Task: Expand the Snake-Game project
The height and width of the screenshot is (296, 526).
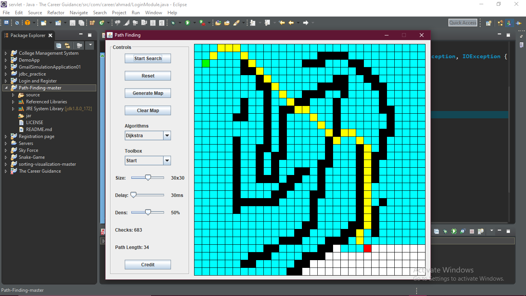Action: (x=6, y=157)
